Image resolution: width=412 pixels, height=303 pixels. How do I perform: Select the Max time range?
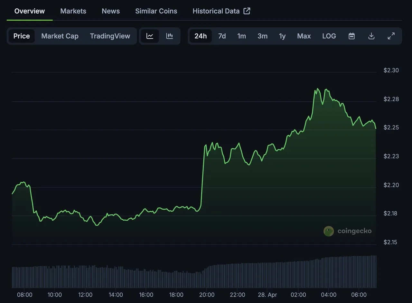coord(304,36)
